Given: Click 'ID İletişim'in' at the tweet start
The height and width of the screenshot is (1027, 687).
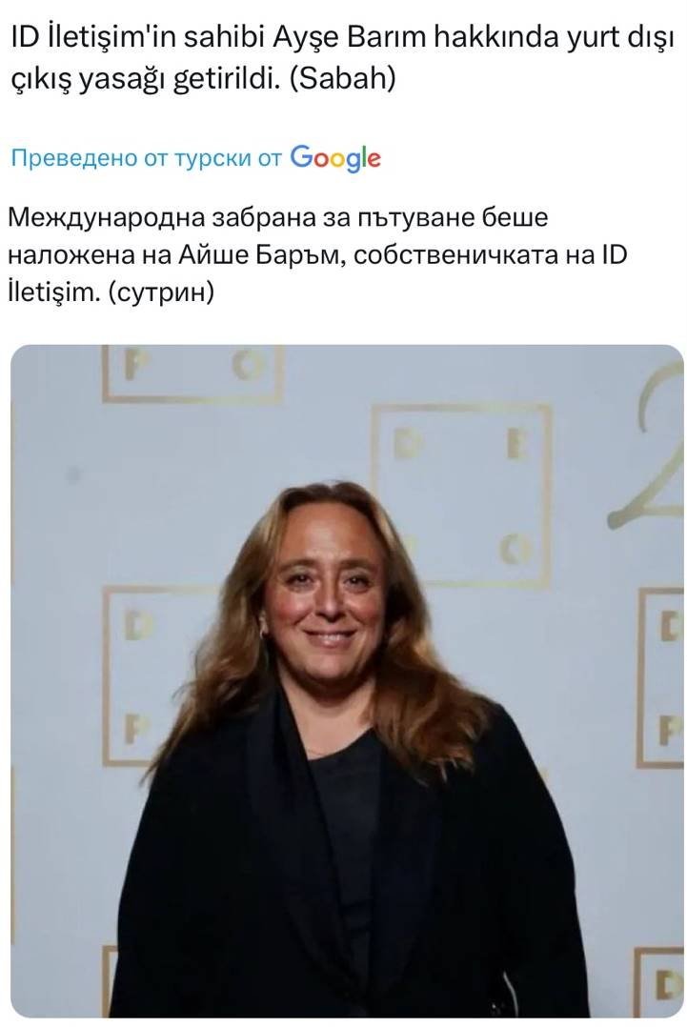Looking at the screenshot, I should point(93,39).
